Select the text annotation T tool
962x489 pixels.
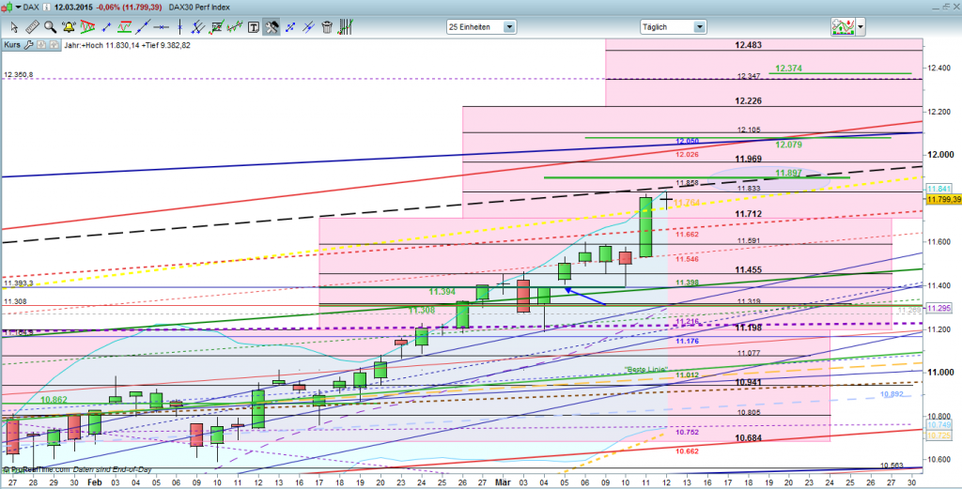click(x=254, y=27)
